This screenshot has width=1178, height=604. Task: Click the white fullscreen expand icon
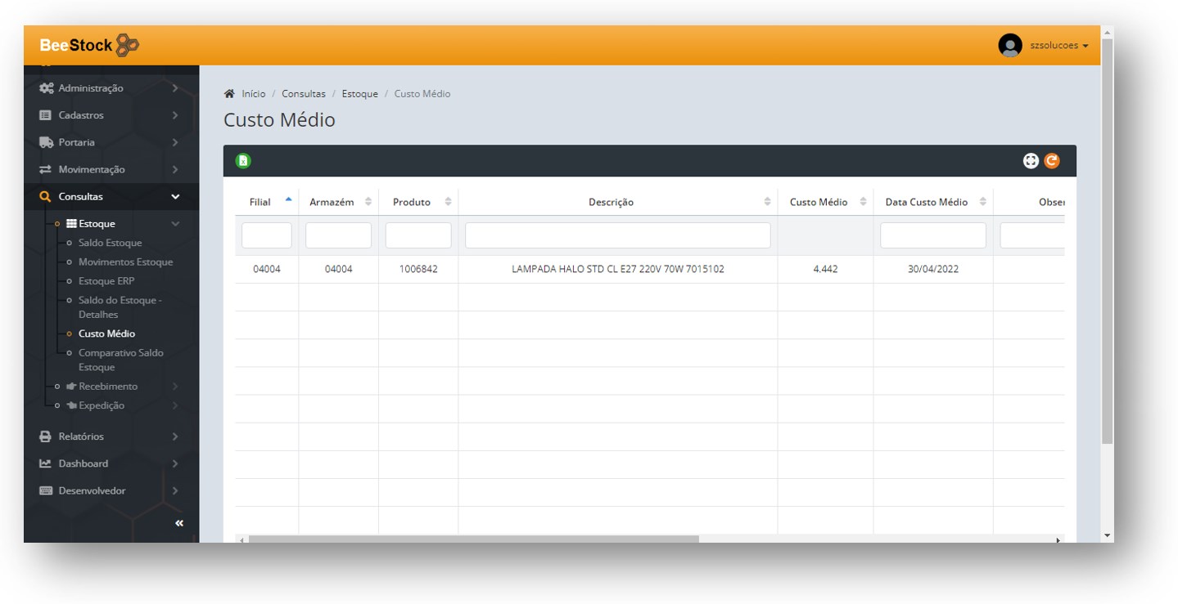(x=1031, y=161)
